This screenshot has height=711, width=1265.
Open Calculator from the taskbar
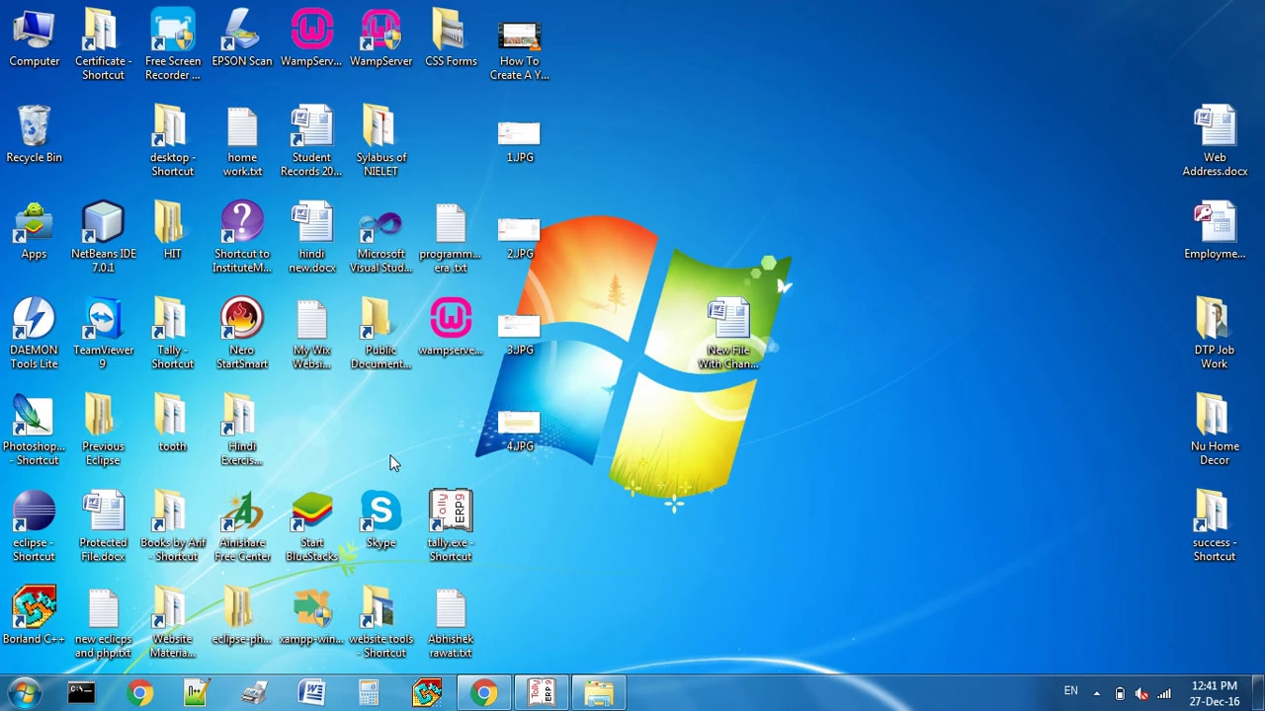369,693
